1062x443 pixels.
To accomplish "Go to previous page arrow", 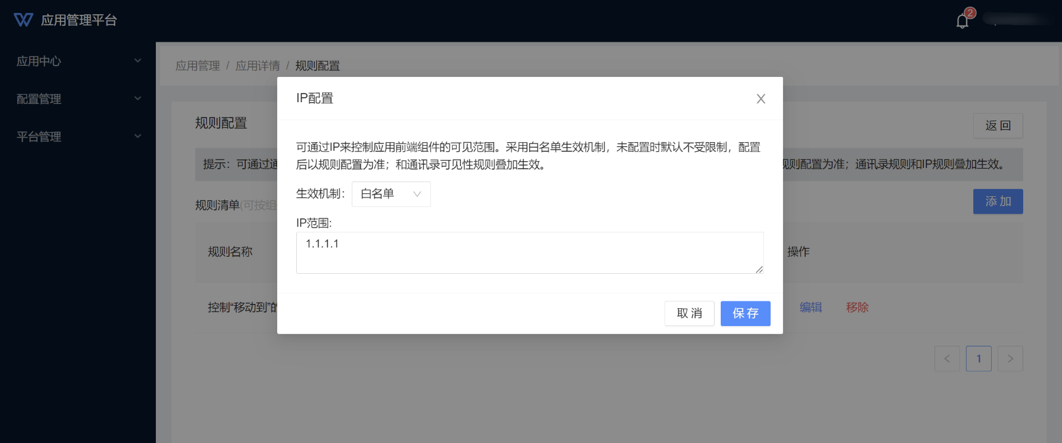I will point(947,359).
